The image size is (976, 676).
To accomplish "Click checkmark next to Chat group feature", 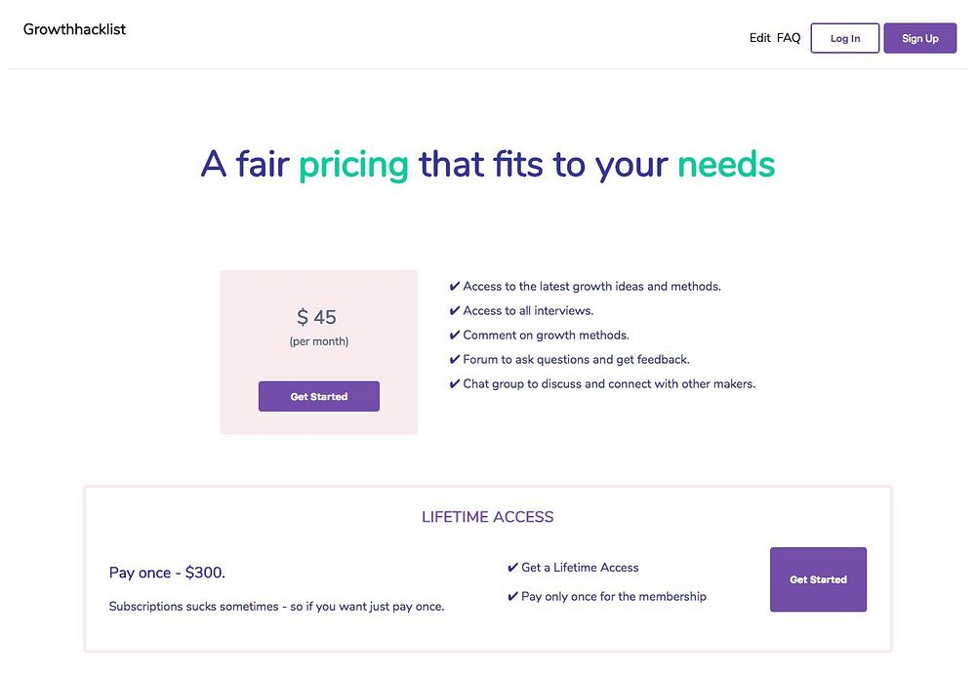I will tap(455, 384).
